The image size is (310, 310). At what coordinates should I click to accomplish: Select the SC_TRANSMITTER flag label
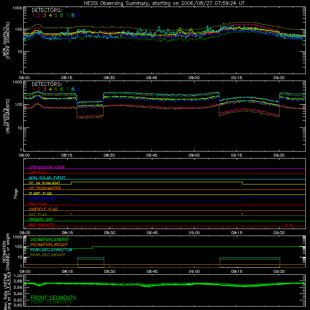point(45,188)
